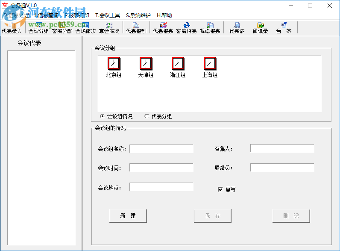Image resolution: width=340 pixels, height=251 pixels.
Task: Select the 上海组 group icon
Action: tap(210, 67)
